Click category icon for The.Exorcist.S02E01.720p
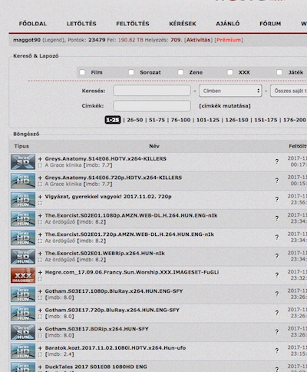 click(x=23, y=237)
